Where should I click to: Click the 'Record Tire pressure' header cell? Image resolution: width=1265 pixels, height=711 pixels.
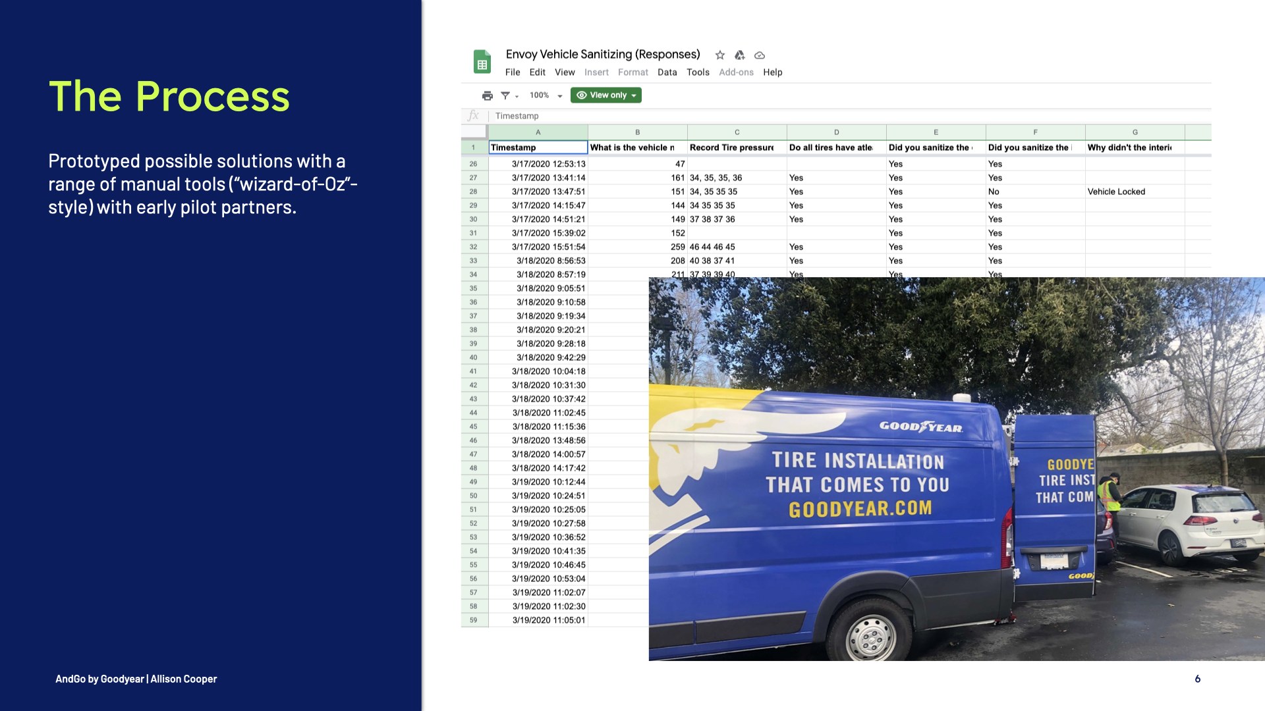[737, 147]
